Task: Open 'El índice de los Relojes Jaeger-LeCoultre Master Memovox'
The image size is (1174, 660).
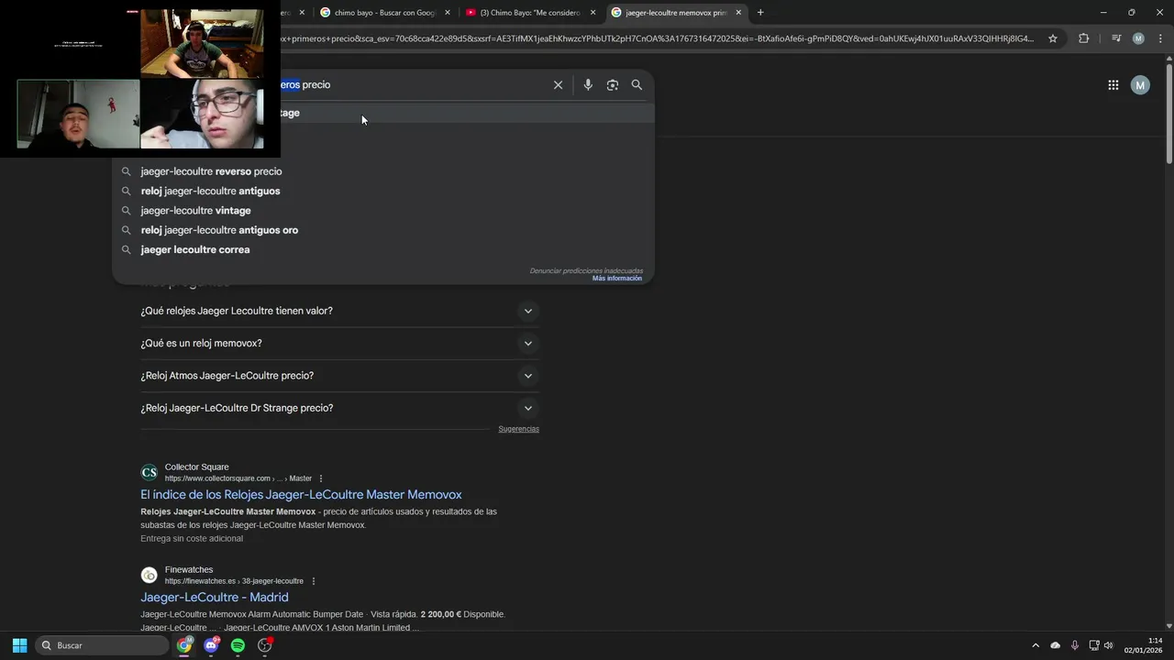Action: click(x=301, y=495)
